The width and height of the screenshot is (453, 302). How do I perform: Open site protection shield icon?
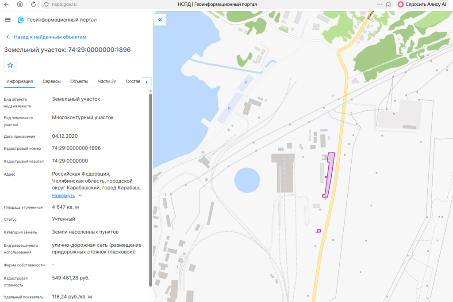tap(46, 4)
